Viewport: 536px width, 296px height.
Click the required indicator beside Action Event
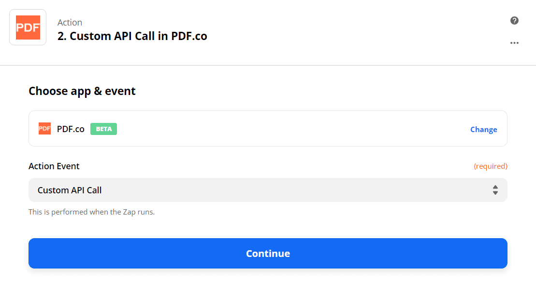(491, 166)
